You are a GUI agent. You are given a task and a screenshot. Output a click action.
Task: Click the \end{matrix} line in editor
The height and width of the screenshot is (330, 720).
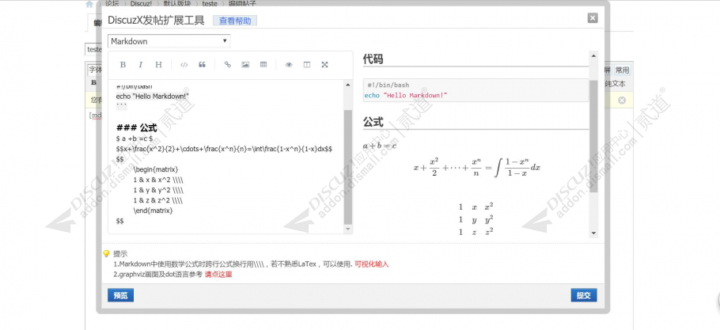[x=153, y=211]
